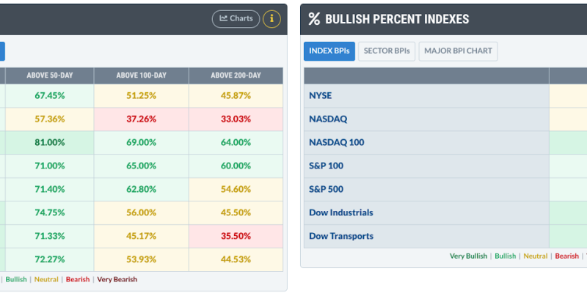
Task: Click the 81.00% above 50-day cell
Action: pyautogui.click(x=50, y=142)
